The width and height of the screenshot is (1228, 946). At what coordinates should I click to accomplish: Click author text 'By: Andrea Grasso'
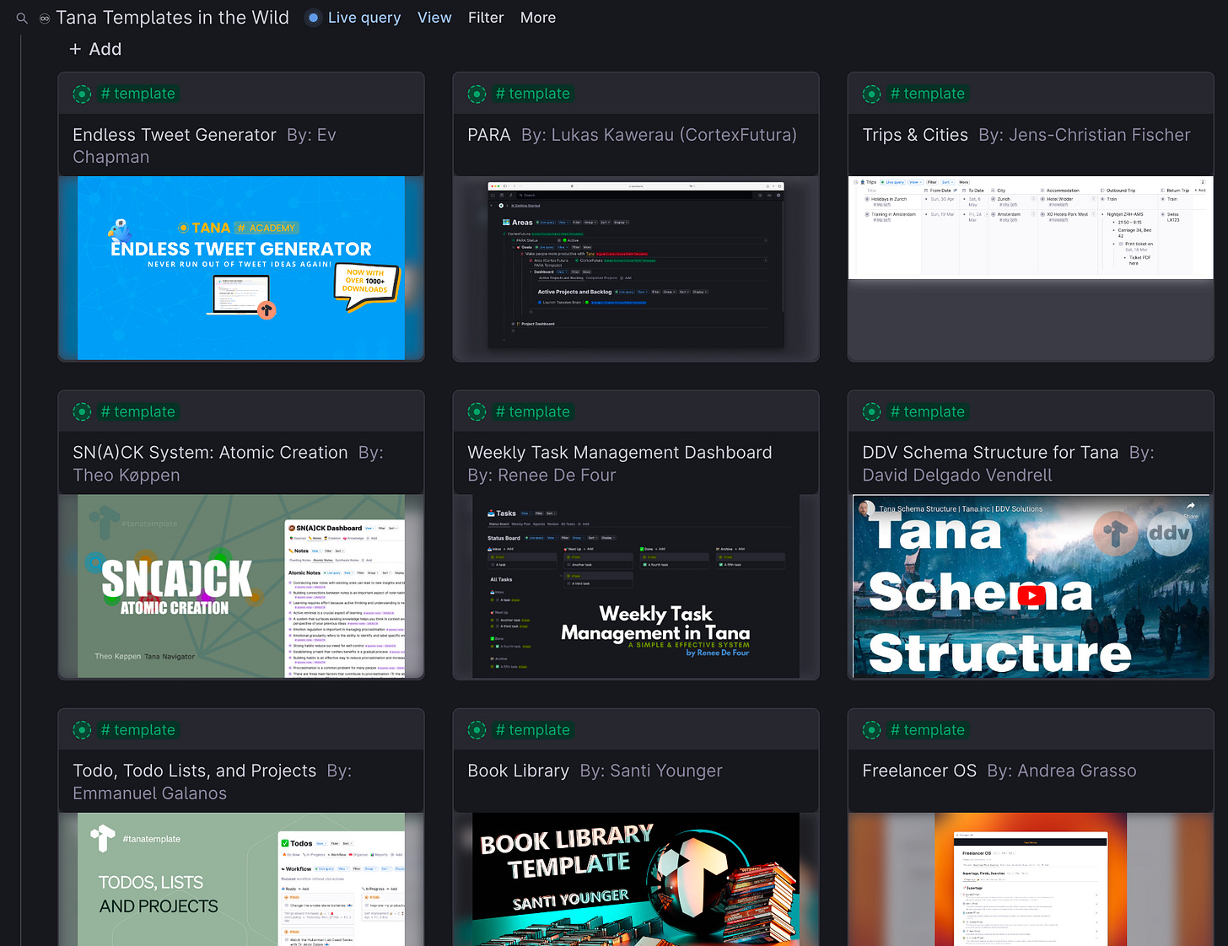(x=1062, y=771)
